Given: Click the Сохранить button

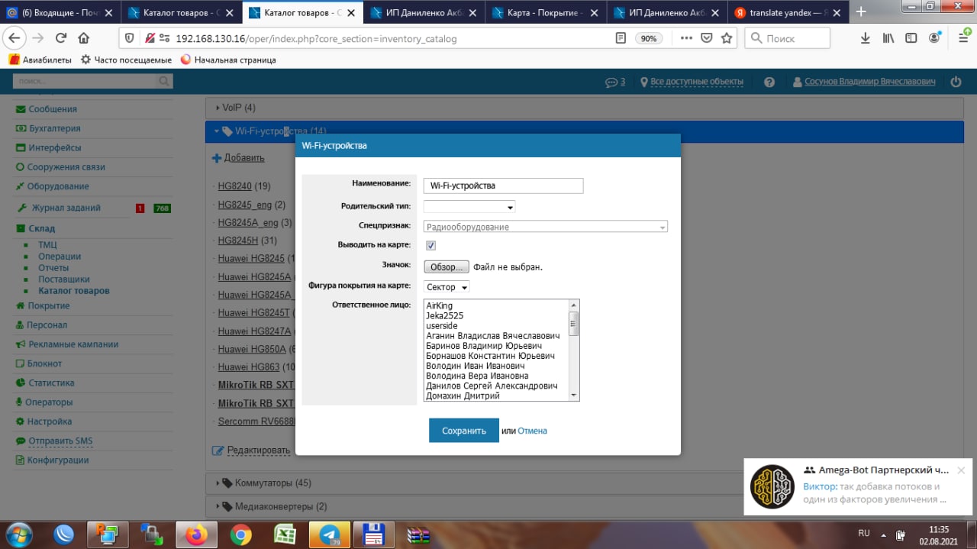Looking at the screenshot, I should (464, 431).
